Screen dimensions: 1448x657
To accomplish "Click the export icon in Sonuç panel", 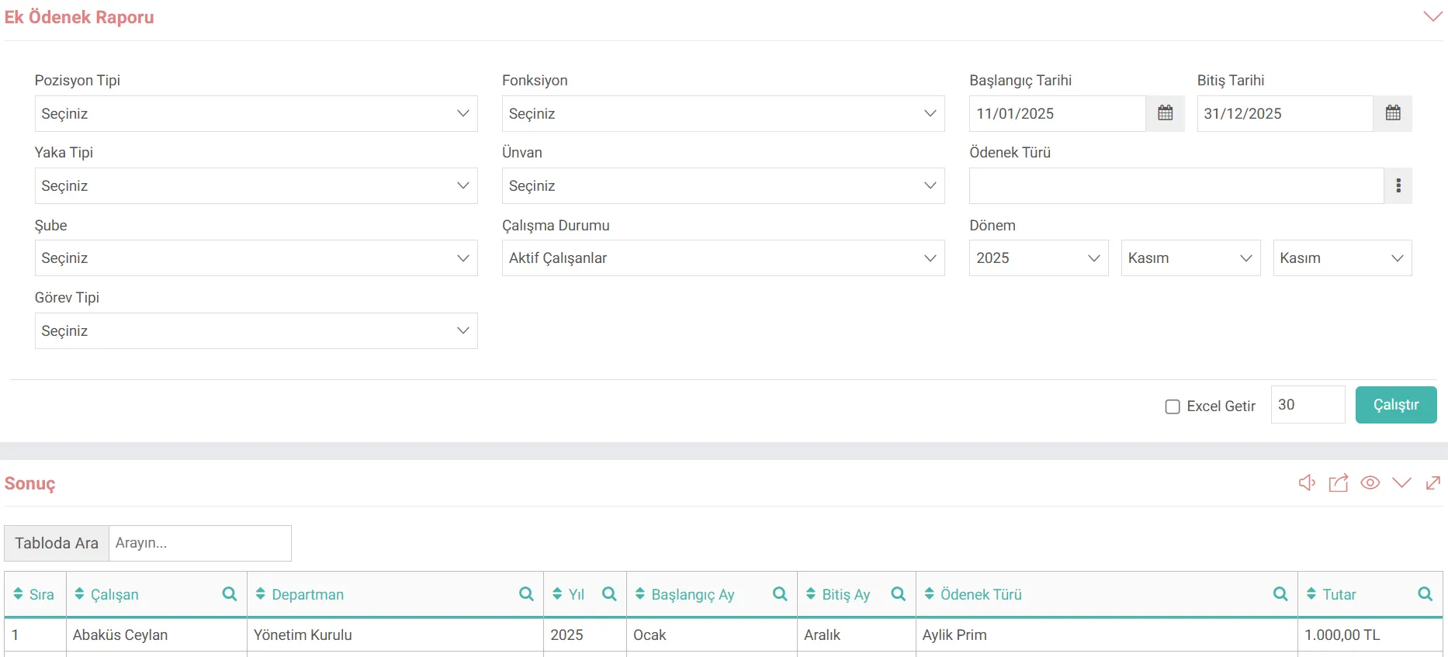I will tap(1339, 483).
